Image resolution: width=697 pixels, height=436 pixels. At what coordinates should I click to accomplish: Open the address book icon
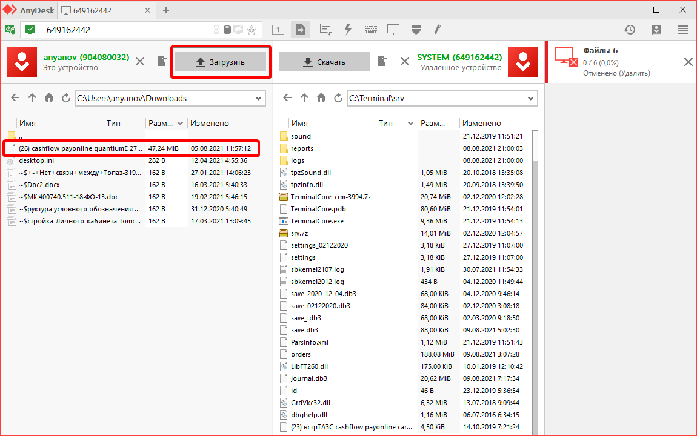click(656, 30)
